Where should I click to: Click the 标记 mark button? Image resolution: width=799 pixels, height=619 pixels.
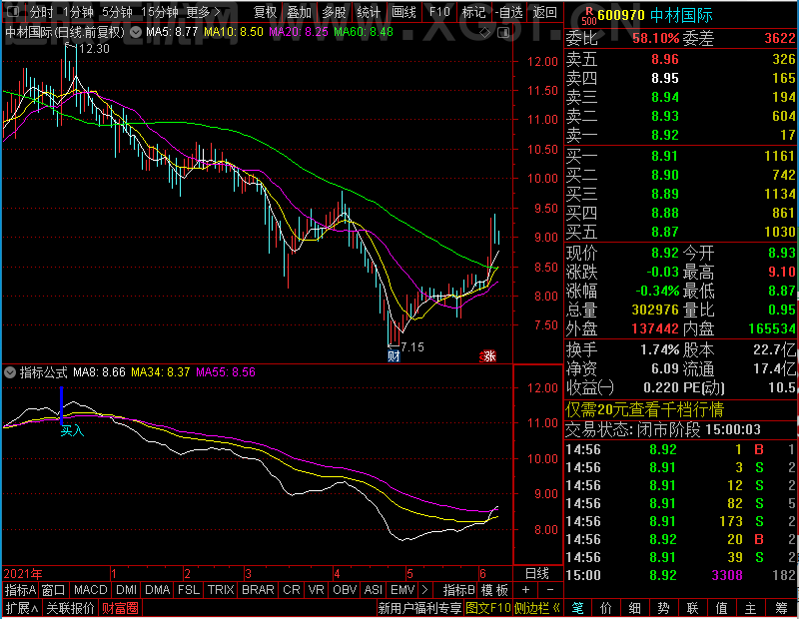point(473,12)
